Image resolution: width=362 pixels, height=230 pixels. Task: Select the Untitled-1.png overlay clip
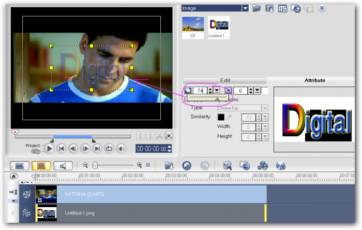click(x=151, y=213)
